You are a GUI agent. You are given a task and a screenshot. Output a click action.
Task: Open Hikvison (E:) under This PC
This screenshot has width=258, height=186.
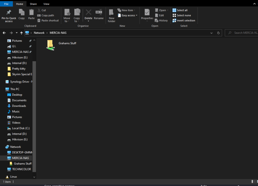20,139
